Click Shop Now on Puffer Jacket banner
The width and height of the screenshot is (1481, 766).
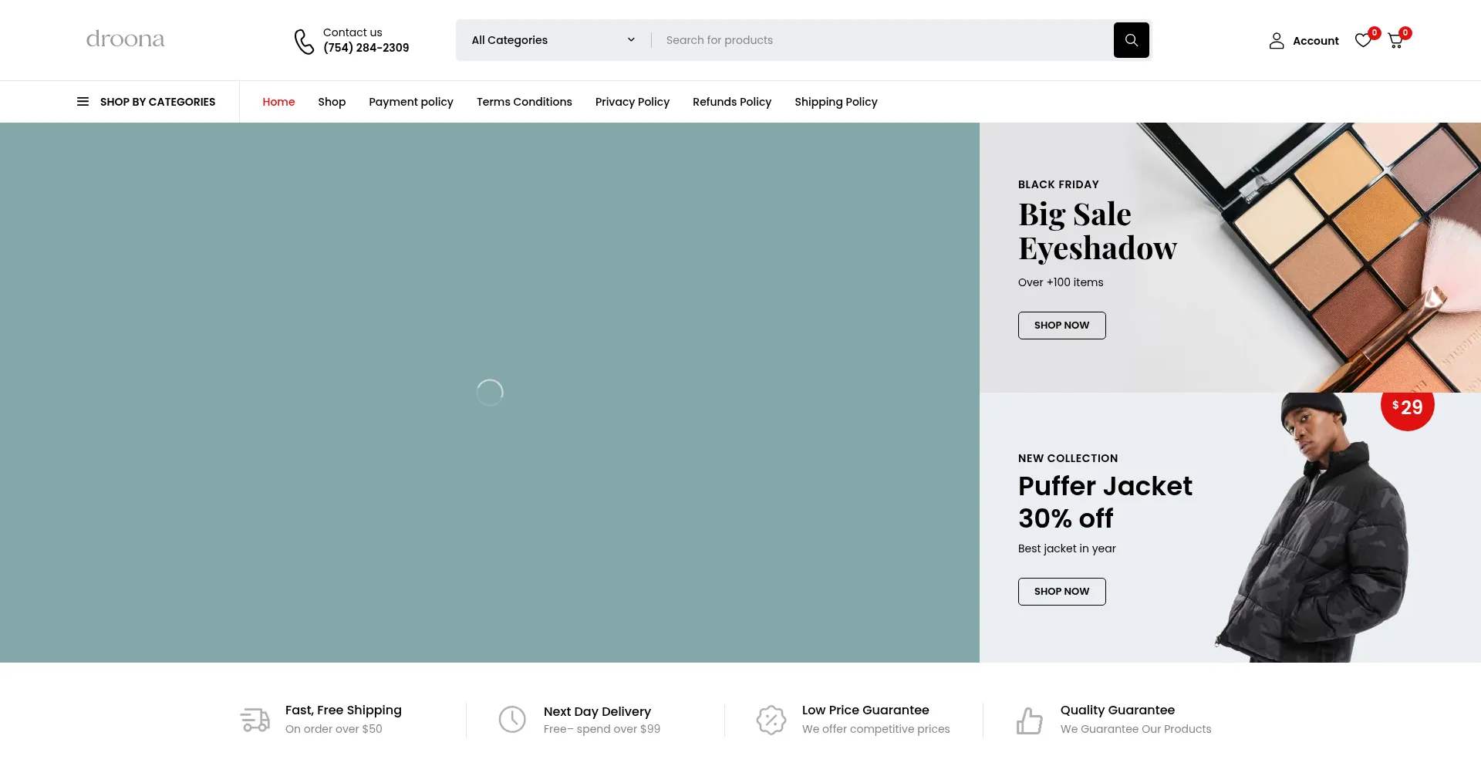1061,592
